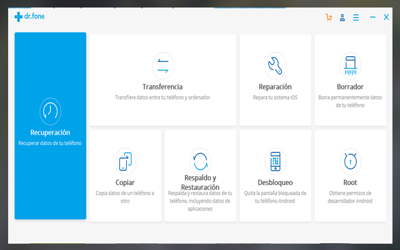Image resolution: width=400 pixels, height=250 pixels.
Task: Open the hamburger menu in title bar
Action: click(x=356, y=17)
